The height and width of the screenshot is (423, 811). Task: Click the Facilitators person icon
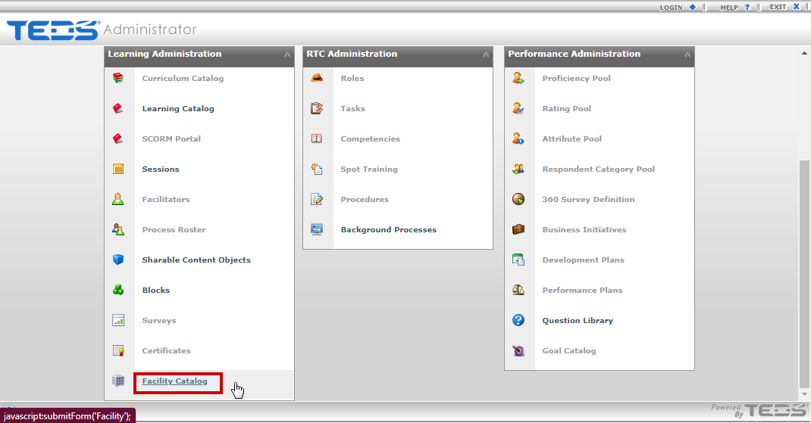pos(118,199)
